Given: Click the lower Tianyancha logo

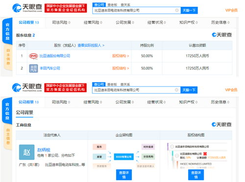Looking at the screenshot, I should point(27,87).
